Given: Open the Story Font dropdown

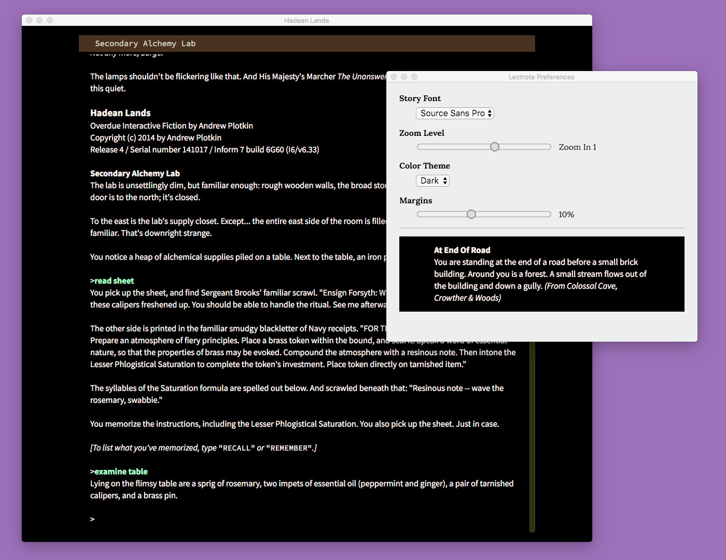Looking at the screenshot, I should 454,113.
